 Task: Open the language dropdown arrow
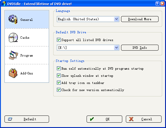point(116,19)
